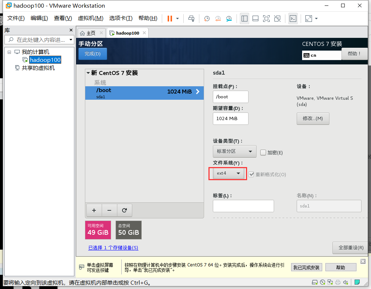371x289 pixels.
Task: Toggle the library sidebar view
Action: (x=245, y=19)
